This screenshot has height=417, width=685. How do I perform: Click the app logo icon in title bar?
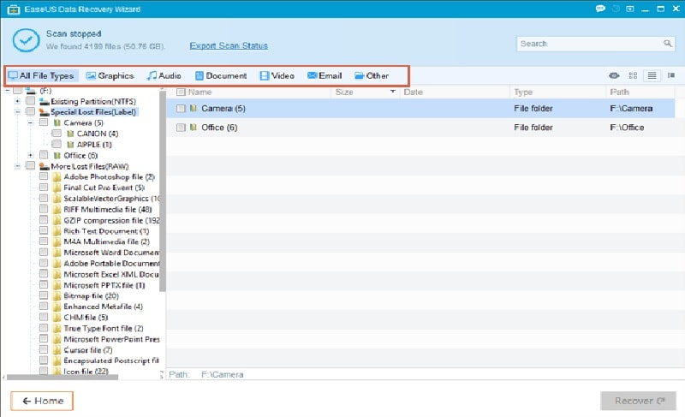point(14,9)
